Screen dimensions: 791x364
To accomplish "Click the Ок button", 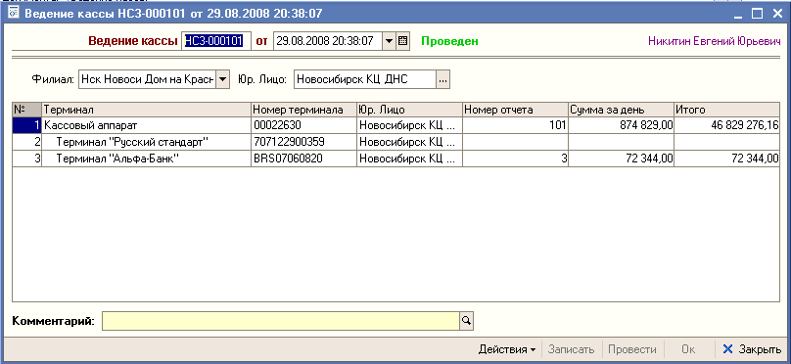I will [x=688, y=349].
